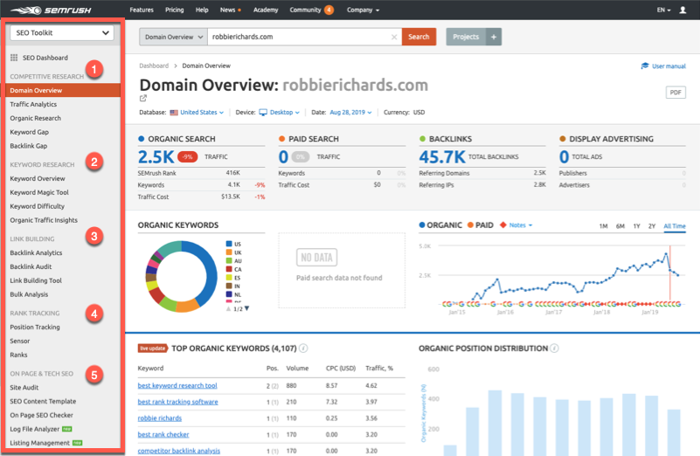Image resolution: width=700 pixels, height=456 pixels.
Task: Click the US blue swatch in legend
Action: pos(230,245)
